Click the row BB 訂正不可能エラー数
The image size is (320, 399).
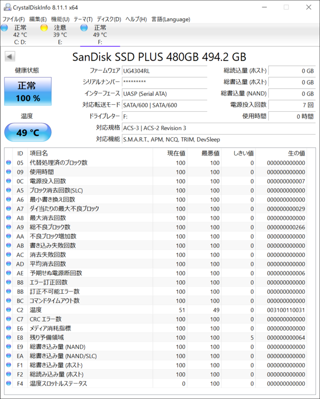(x=156, y=291)
